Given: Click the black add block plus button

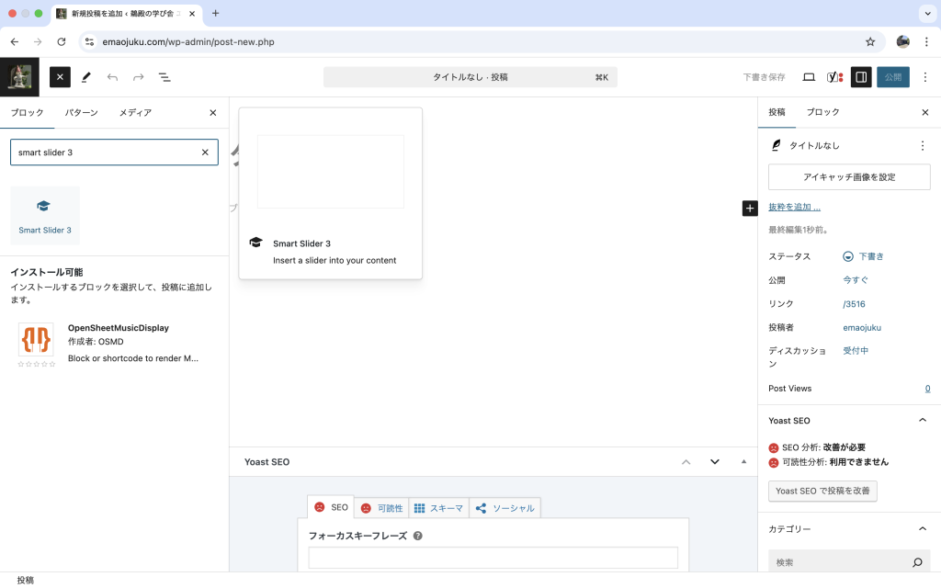Looking at the screenshot, I should [x=750, y=209].
